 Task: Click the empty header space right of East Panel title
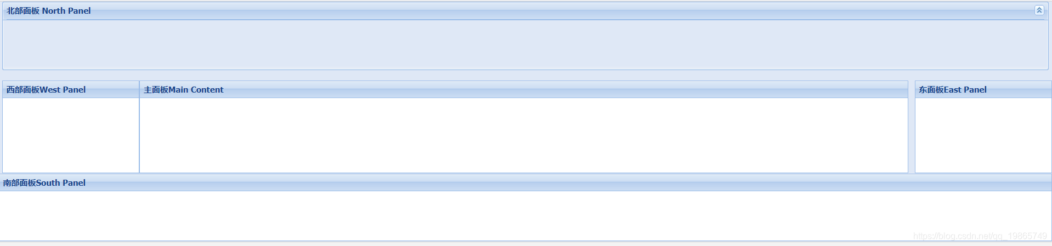(1019, 90)
